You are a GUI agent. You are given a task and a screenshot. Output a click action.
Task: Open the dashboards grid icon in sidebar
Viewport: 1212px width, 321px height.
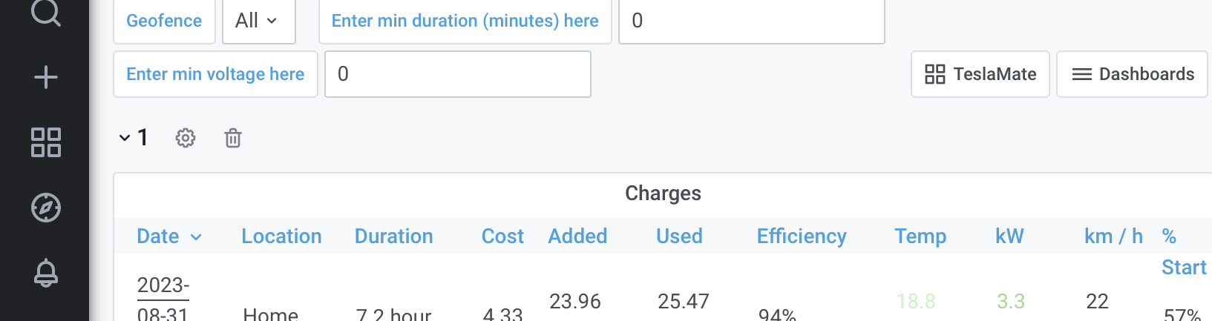coord(46,142)
